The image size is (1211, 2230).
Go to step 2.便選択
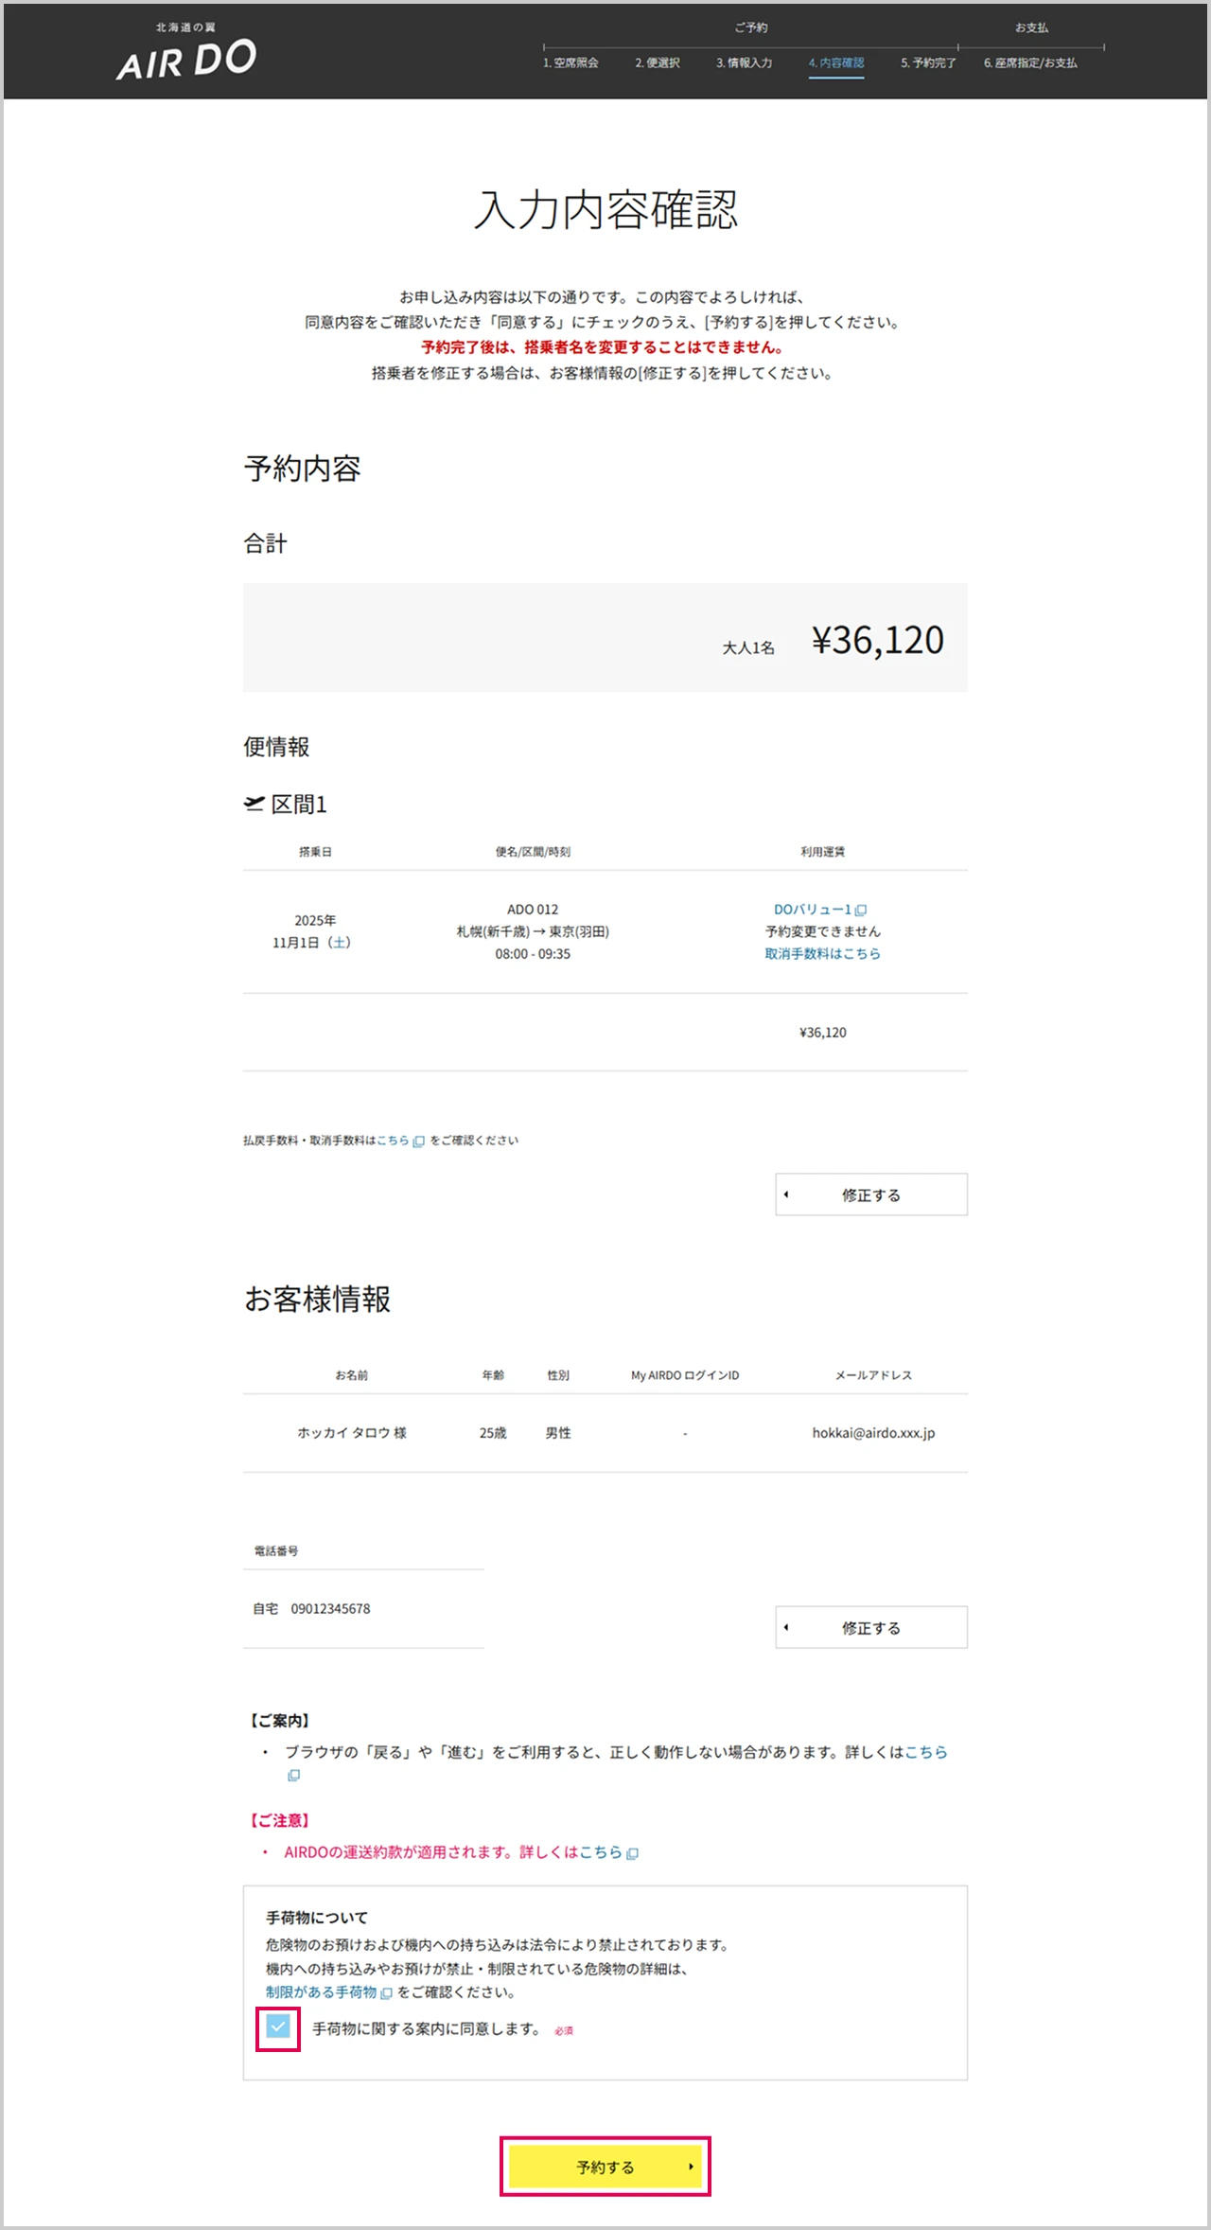657,62
